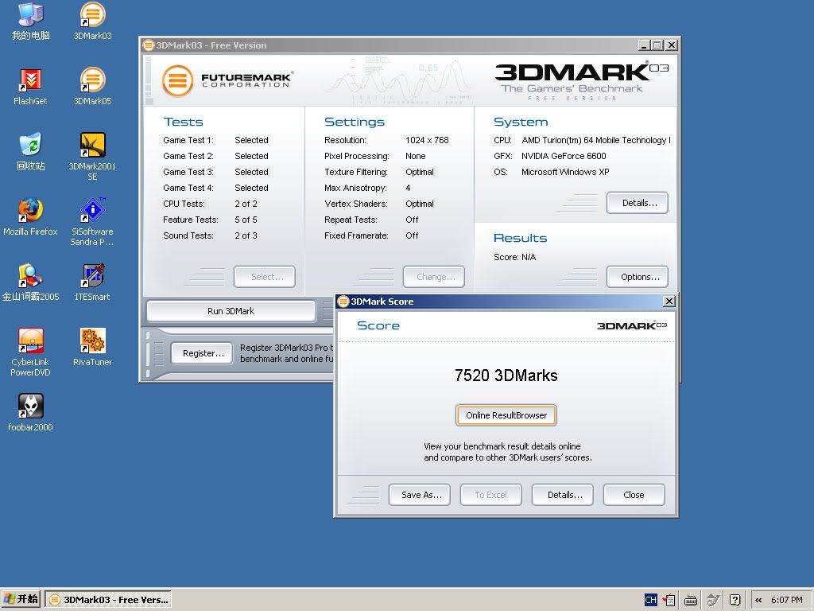The width and height of the screenshot is (814, 611).
Task: Click the Score: N/A results text
Action: [x=514, y=257]
